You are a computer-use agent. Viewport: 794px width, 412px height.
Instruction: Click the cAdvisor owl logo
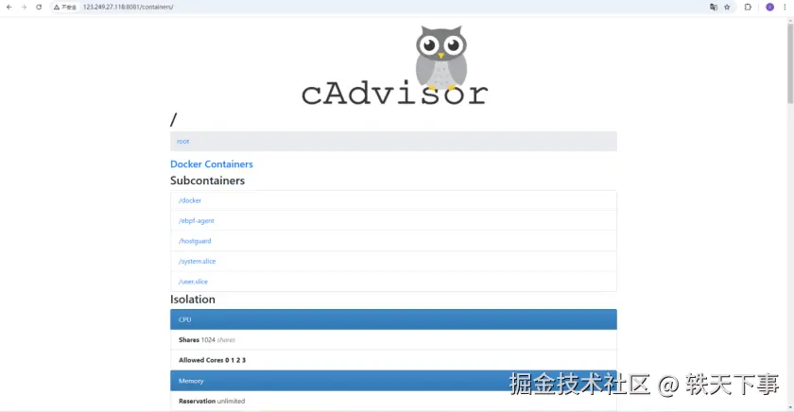(394, 65)
